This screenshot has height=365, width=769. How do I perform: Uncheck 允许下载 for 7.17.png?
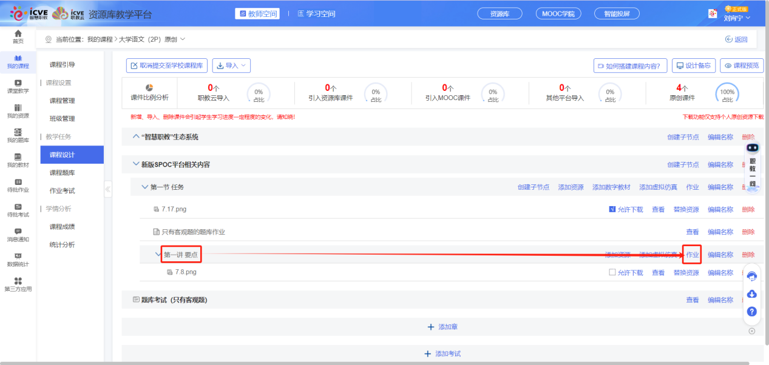pyautogui.click(x=612, y=210)
